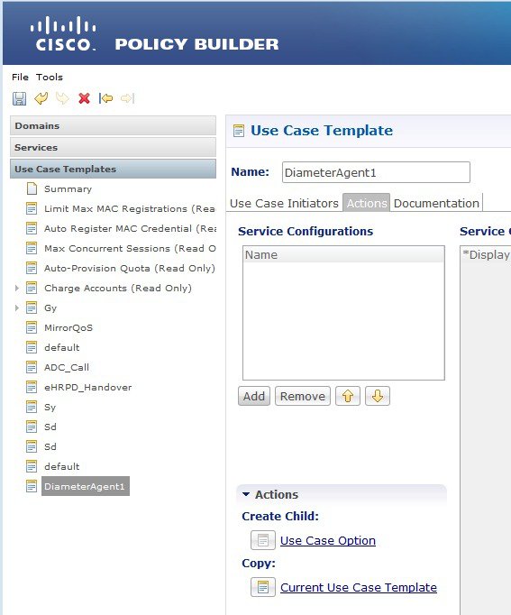Click the Add button
Viewport: 511px width, 615px height.
click(x=254, y=396)
